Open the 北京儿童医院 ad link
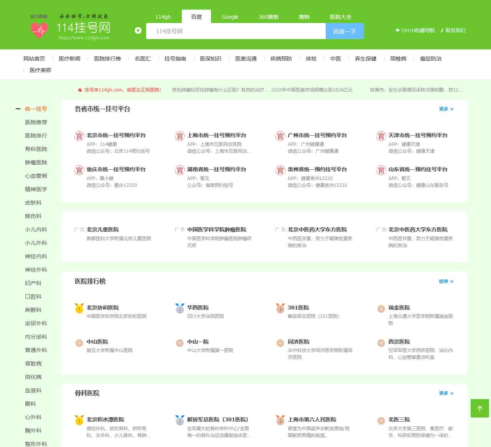 coord(103,229)
